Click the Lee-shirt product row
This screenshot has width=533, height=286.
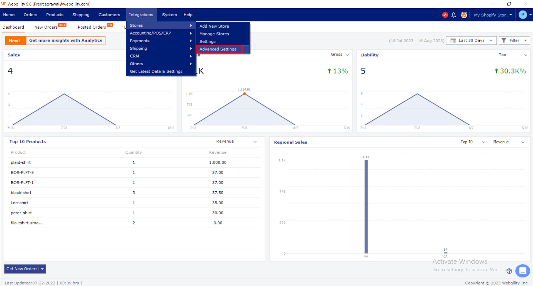click(135, 203)
